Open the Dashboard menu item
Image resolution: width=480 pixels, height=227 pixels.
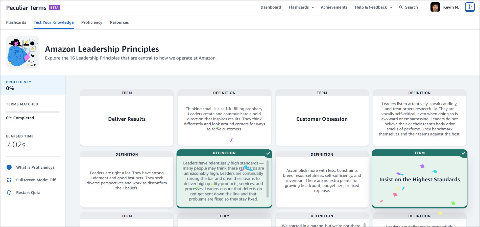(x=271, y=7)
